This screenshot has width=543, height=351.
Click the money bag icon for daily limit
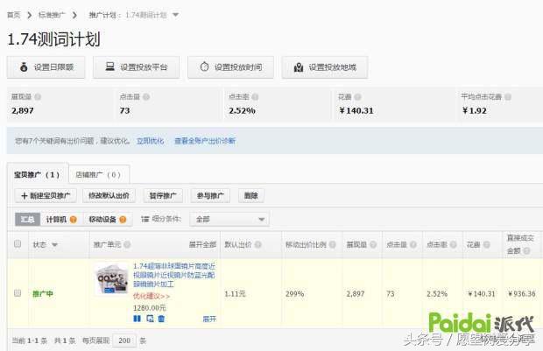click(x=24, y=67)
